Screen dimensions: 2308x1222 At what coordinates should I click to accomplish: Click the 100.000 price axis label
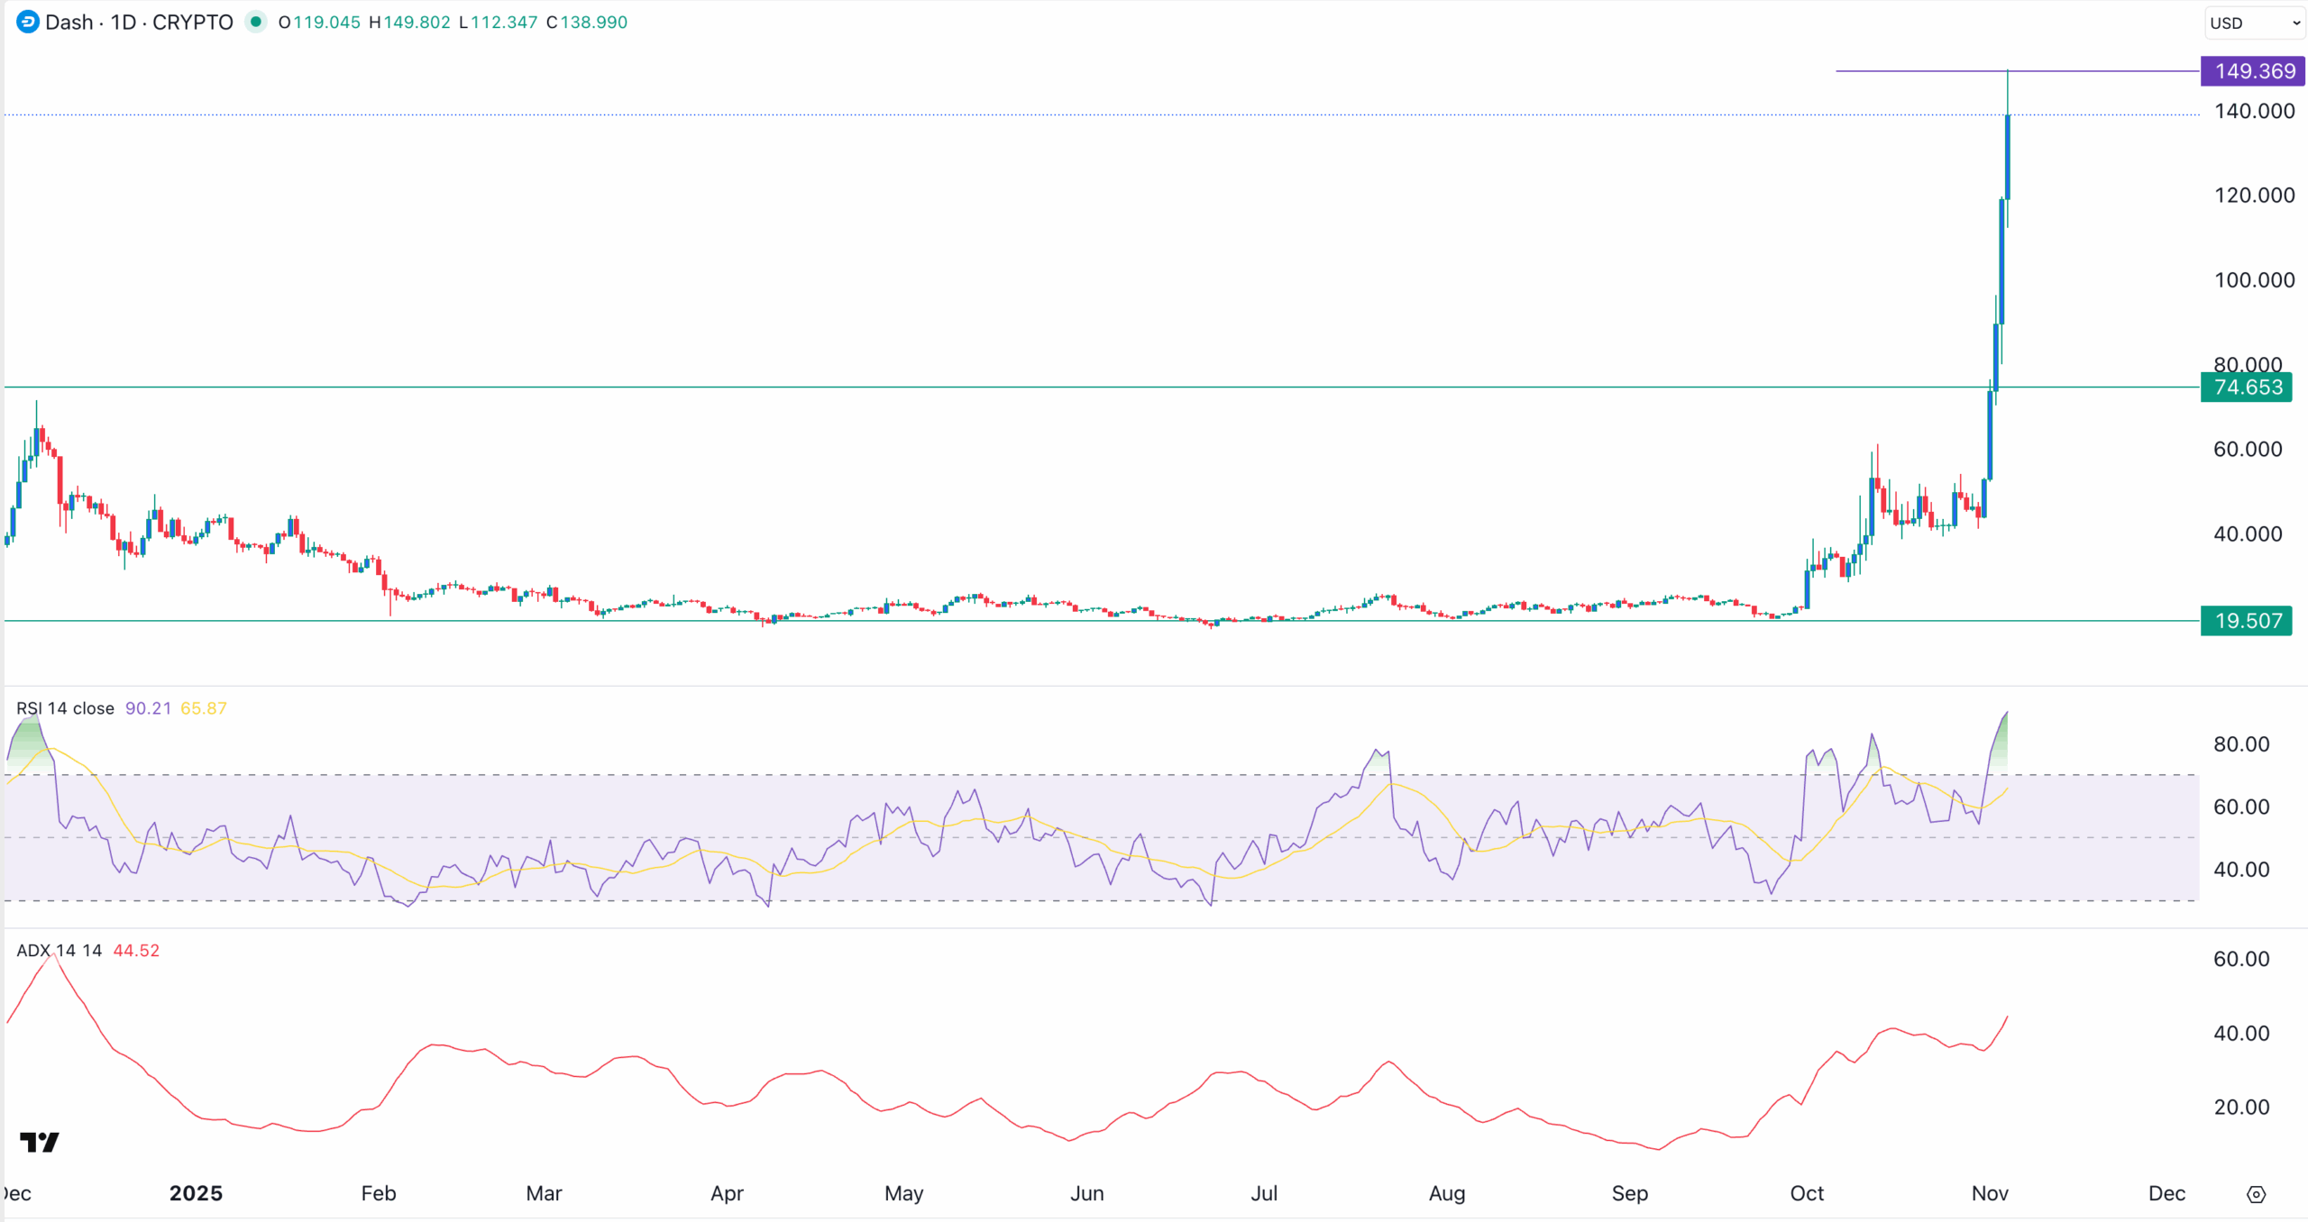[x=2254, y=280]
